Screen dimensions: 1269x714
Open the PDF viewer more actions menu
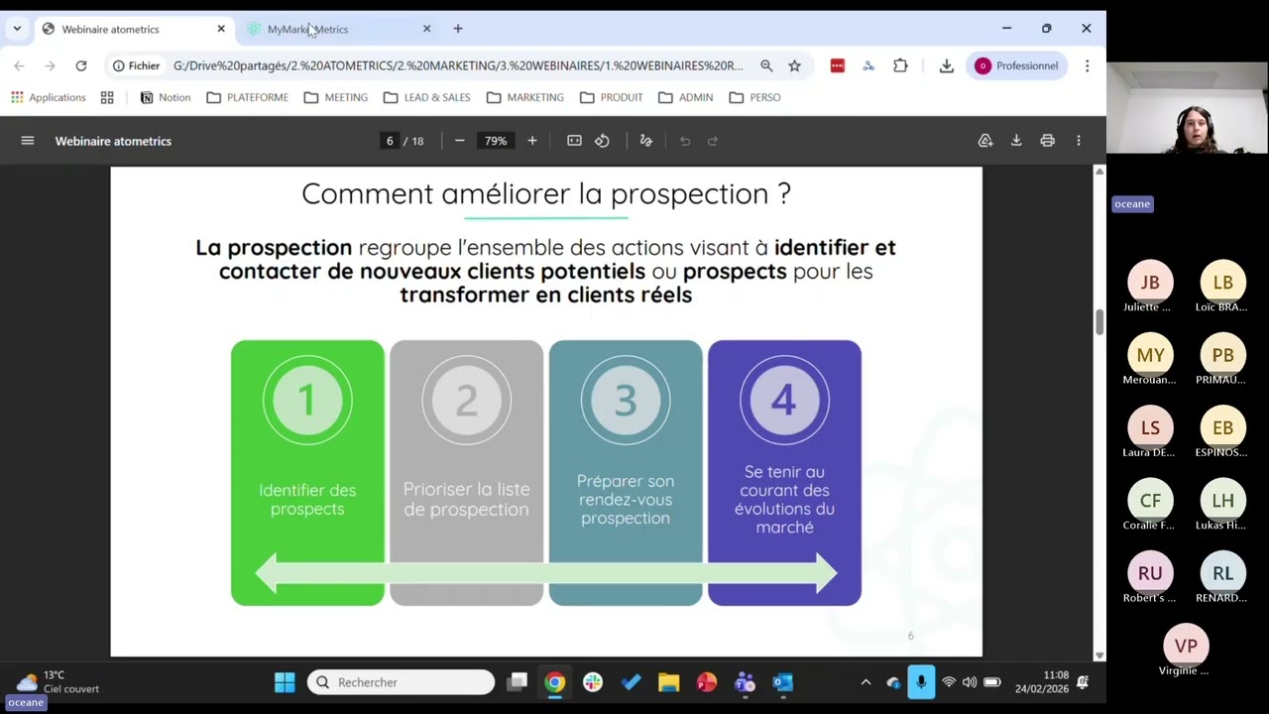[x=1079, y=141]
